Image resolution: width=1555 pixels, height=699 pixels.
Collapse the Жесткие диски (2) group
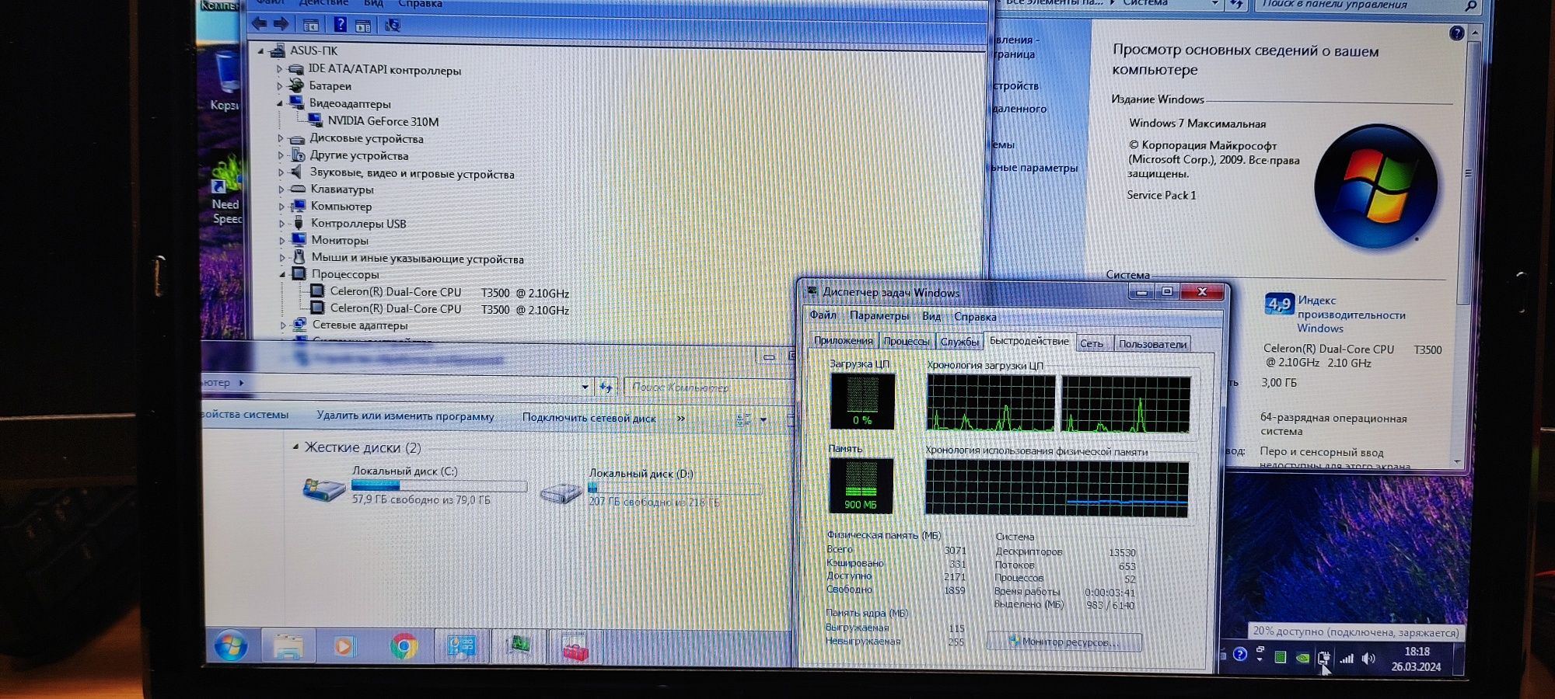[295, 447]
